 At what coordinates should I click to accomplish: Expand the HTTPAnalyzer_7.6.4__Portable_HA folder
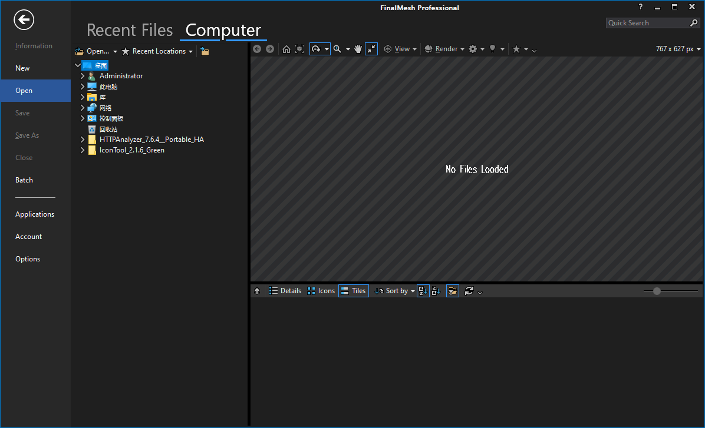click(x=83, y=140)
